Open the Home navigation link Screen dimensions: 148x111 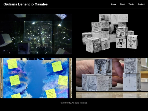[x=113, y=4]
